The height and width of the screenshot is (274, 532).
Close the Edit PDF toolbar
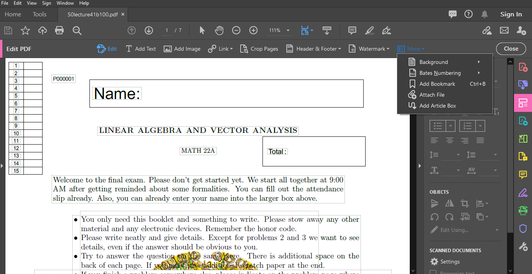(x=511, y=49)
